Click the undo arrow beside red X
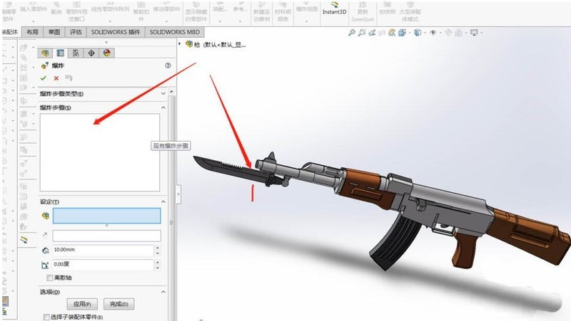Viewport: 571px width, 321px height. point(69,78)
